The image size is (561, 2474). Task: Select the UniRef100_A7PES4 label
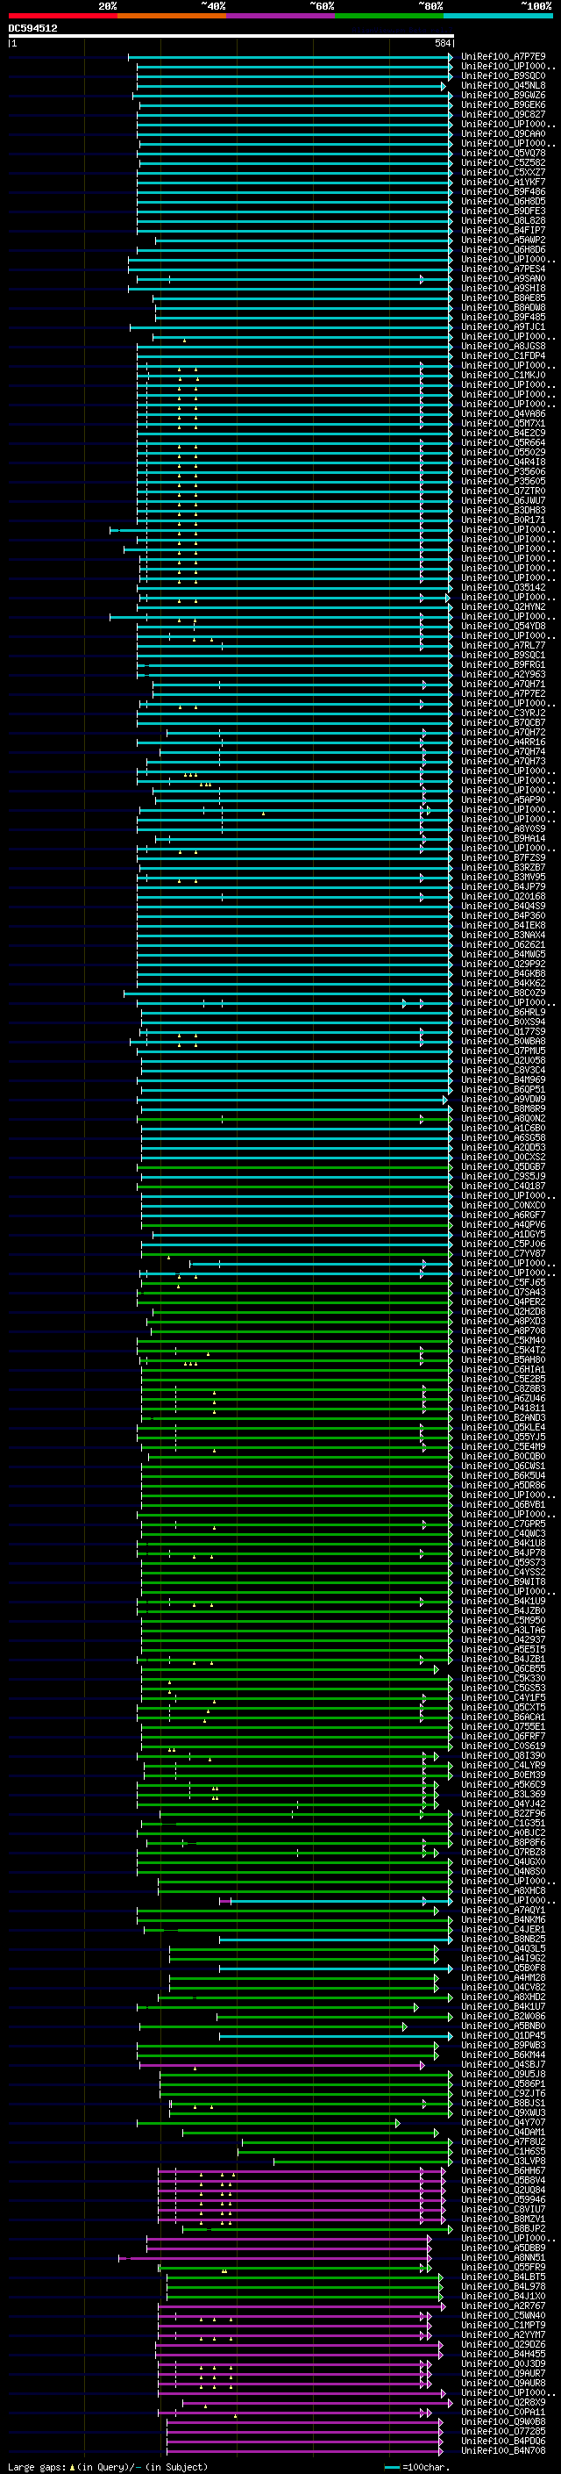pyautogui.click(x=503, y=269)
